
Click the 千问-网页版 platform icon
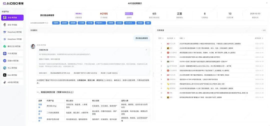(5, 53)
